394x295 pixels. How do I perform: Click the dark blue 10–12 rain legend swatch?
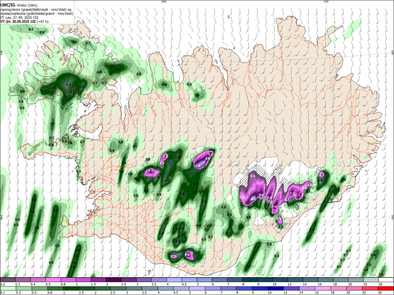(x=275, y=288)
